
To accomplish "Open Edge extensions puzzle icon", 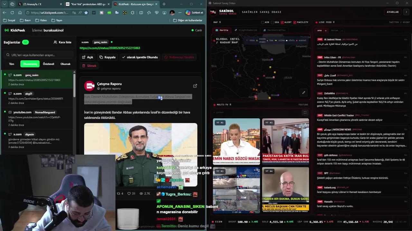I will [133, 13].
